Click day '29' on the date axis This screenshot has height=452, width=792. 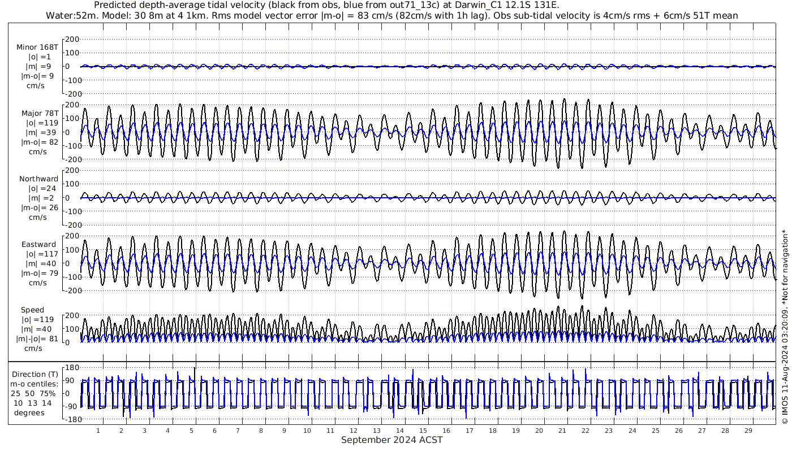[x=748, y=431]
